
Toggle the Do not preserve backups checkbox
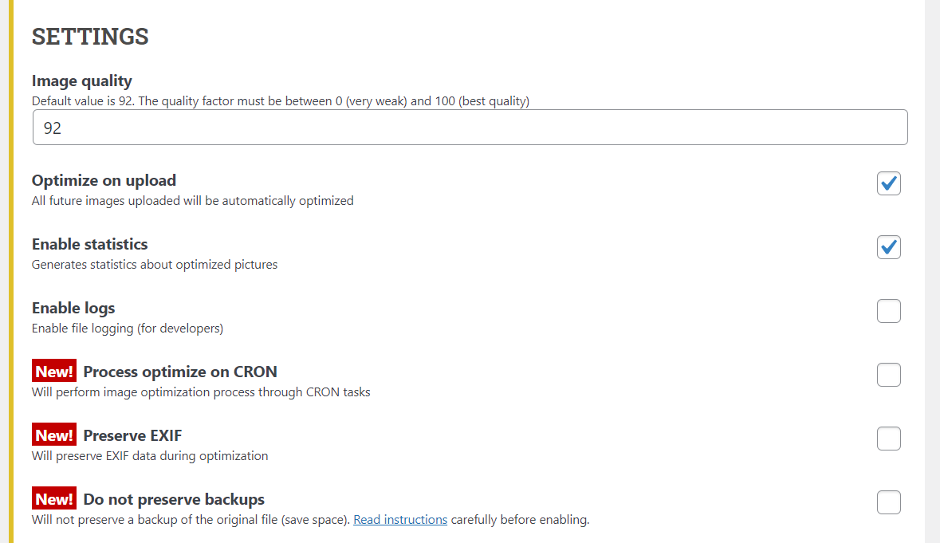(889, 502)
